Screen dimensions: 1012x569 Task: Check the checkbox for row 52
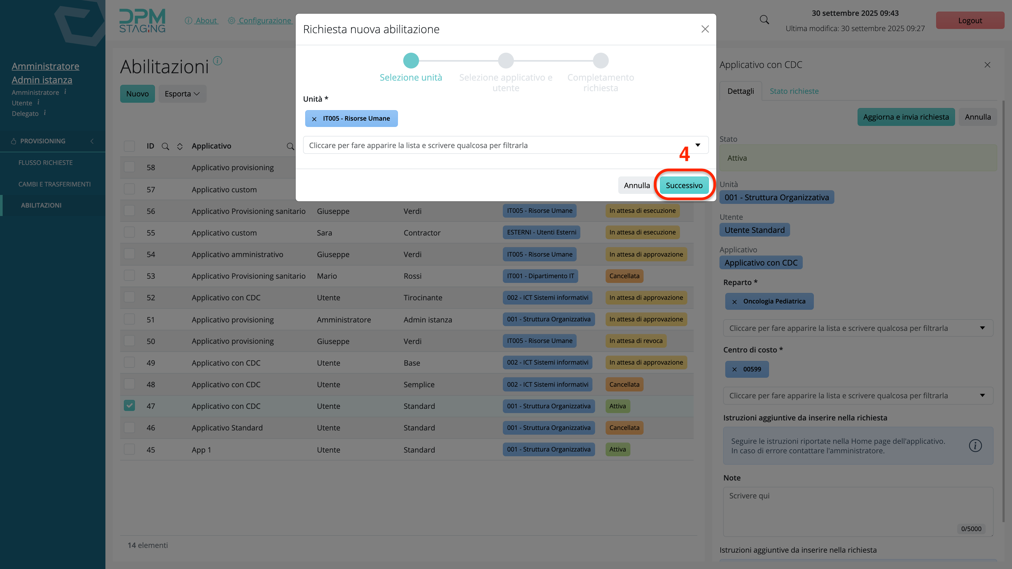pyautogui.click(x=129, y=297)
